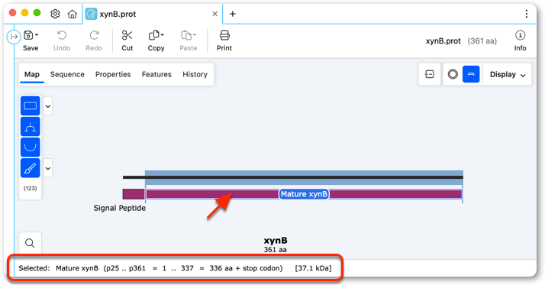Open dropdown arrow beside features rectangle button
Viewport: 545px width, 285px height.
click(x=48, y=105)
